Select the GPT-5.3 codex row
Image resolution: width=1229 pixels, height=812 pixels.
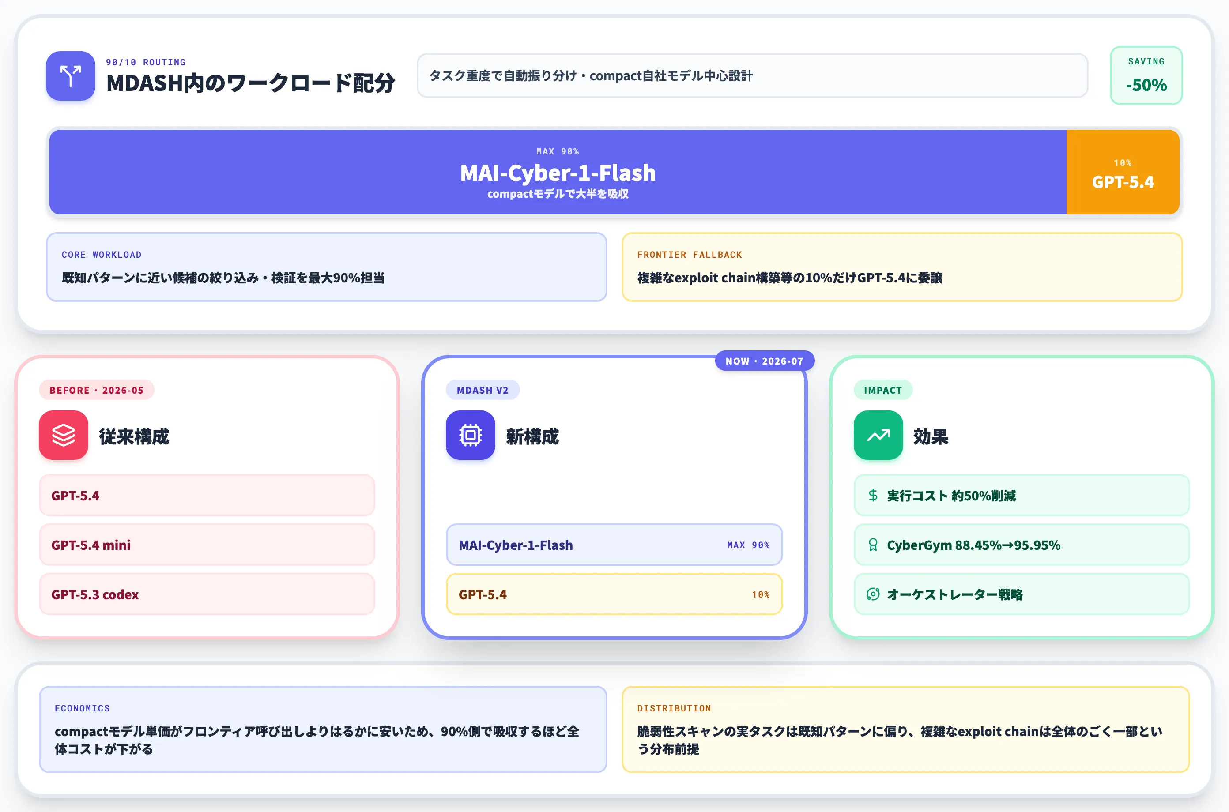207,594
